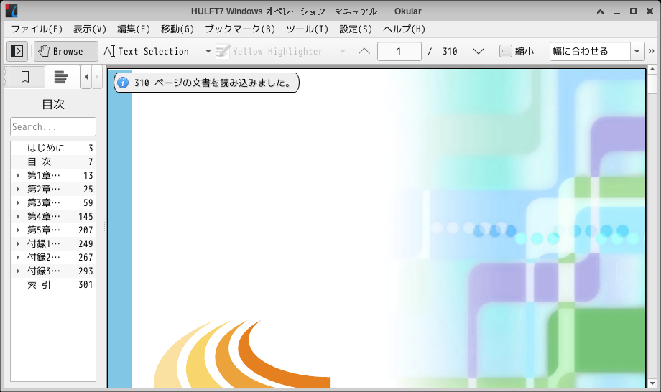Screen dimensions: 661x392
Task: Expand 第2章 tree node
Action: [18, 189]
